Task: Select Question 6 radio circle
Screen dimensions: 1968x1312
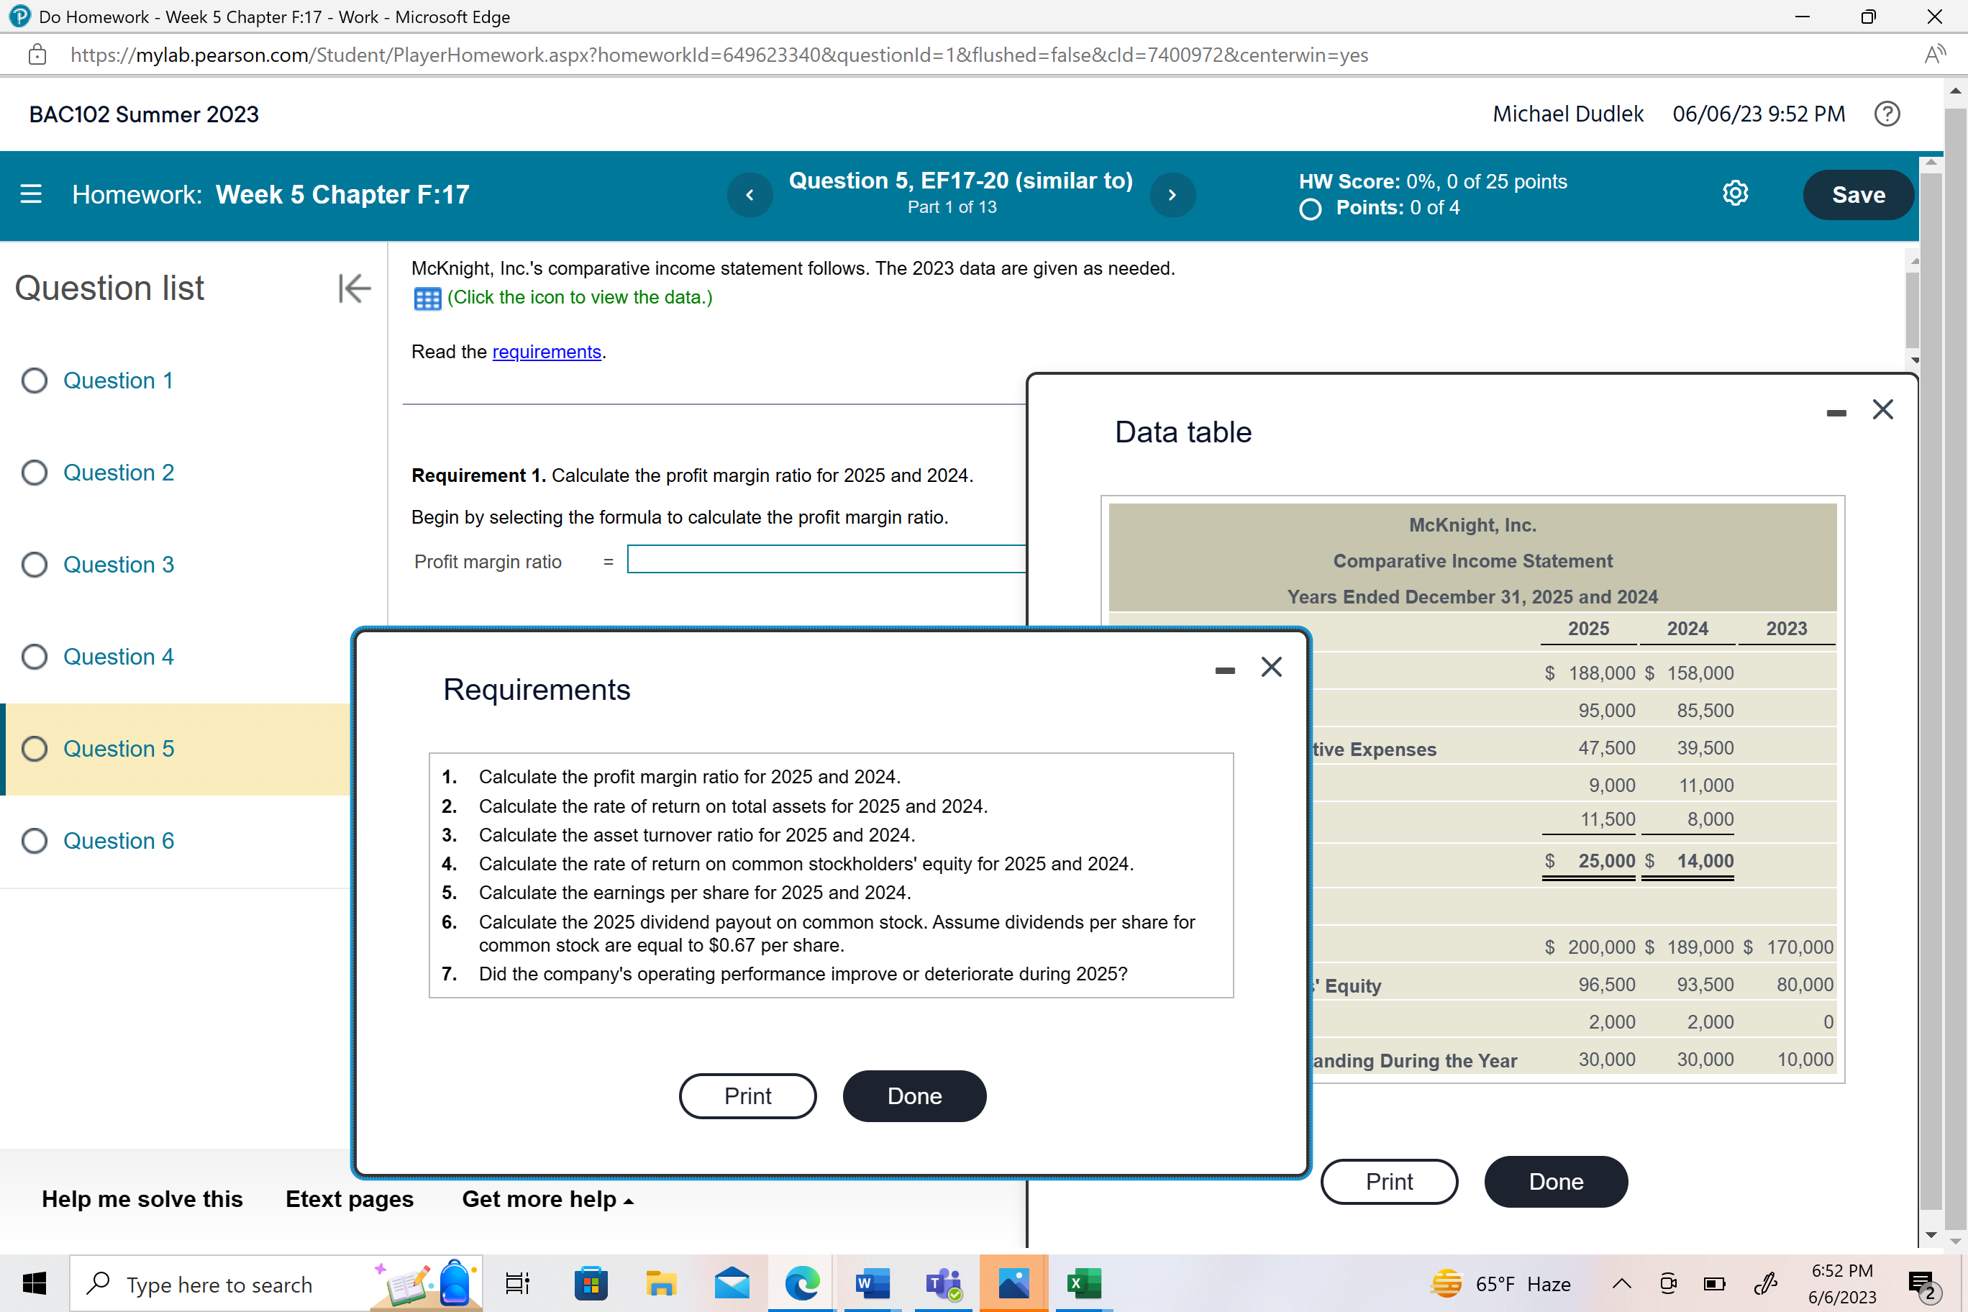Action: [x=35, y=841]
